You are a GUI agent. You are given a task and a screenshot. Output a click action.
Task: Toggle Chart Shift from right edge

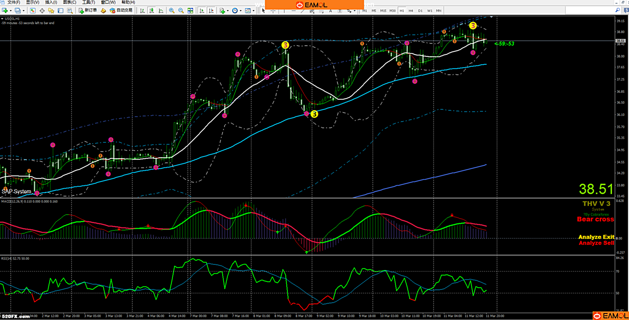[x=211, y=11]
